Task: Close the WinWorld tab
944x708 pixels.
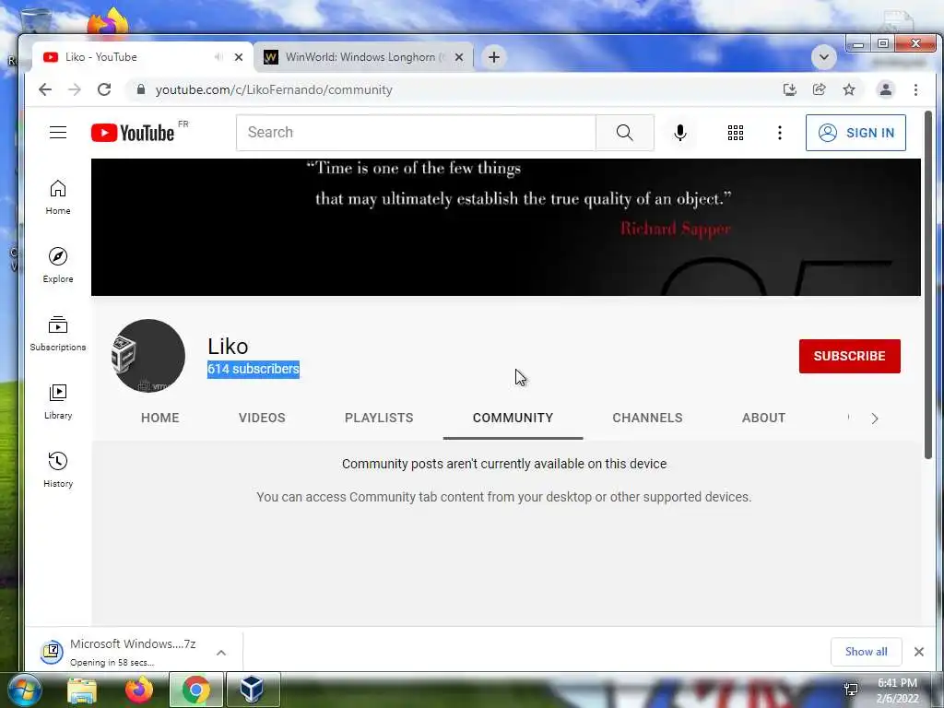Action: tap(459, 57)
